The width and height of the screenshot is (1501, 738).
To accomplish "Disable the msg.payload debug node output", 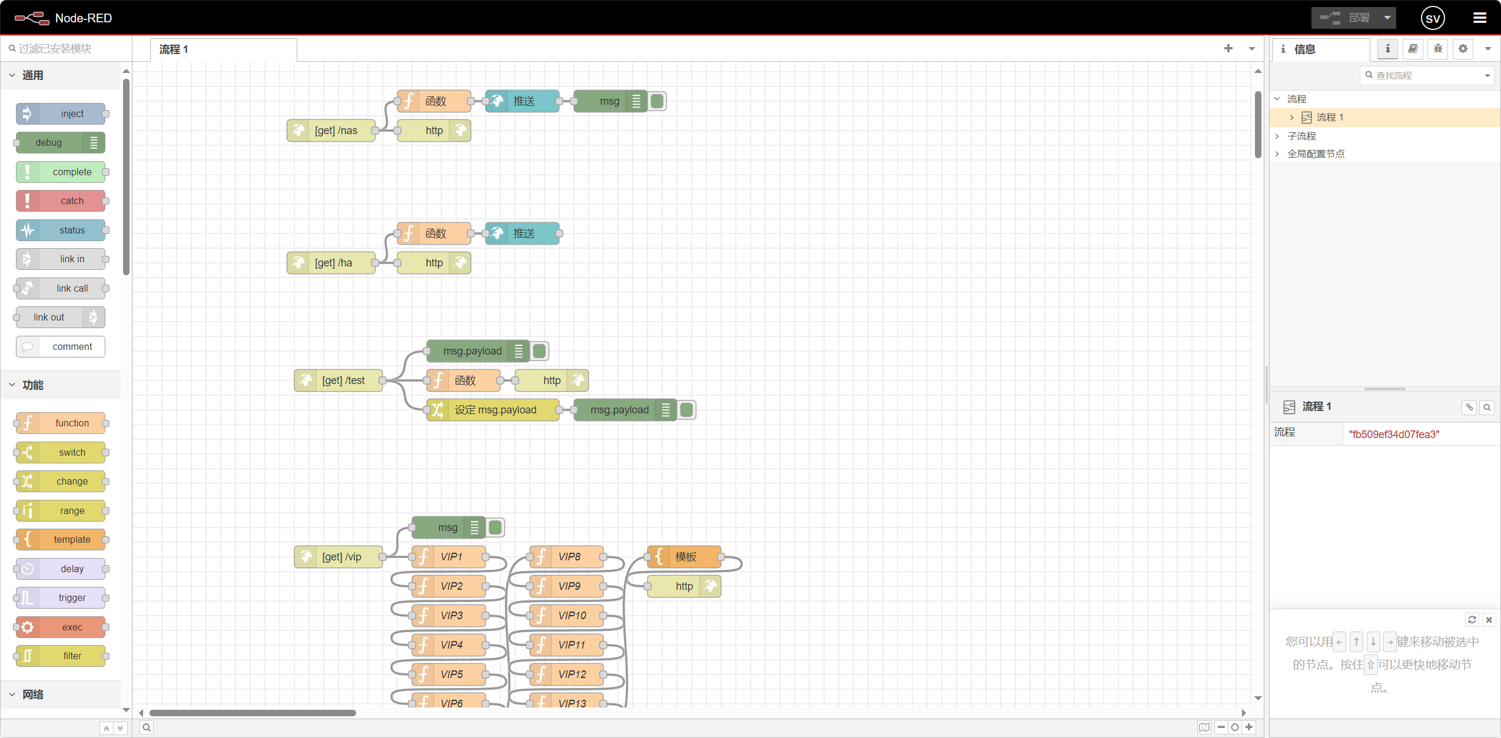I will (x=539, y=350).
